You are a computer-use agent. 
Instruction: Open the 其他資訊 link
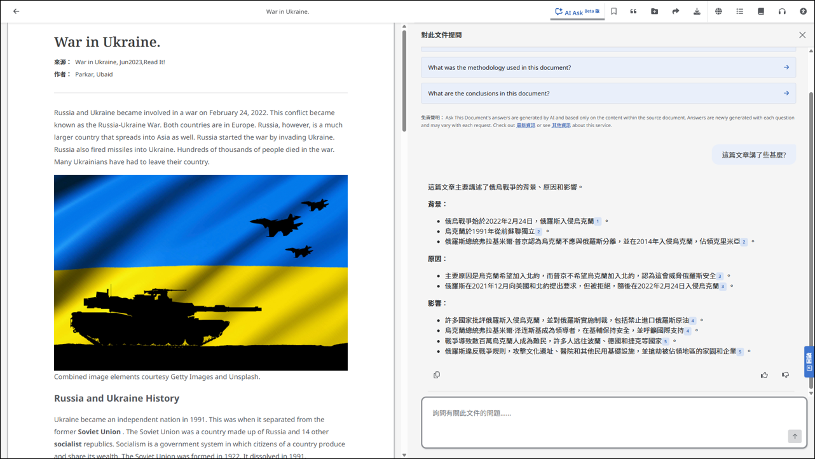[561, 125]
